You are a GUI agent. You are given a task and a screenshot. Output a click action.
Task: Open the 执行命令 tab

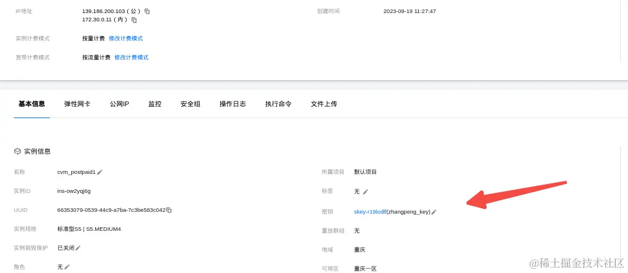click(x=279, y=104)
